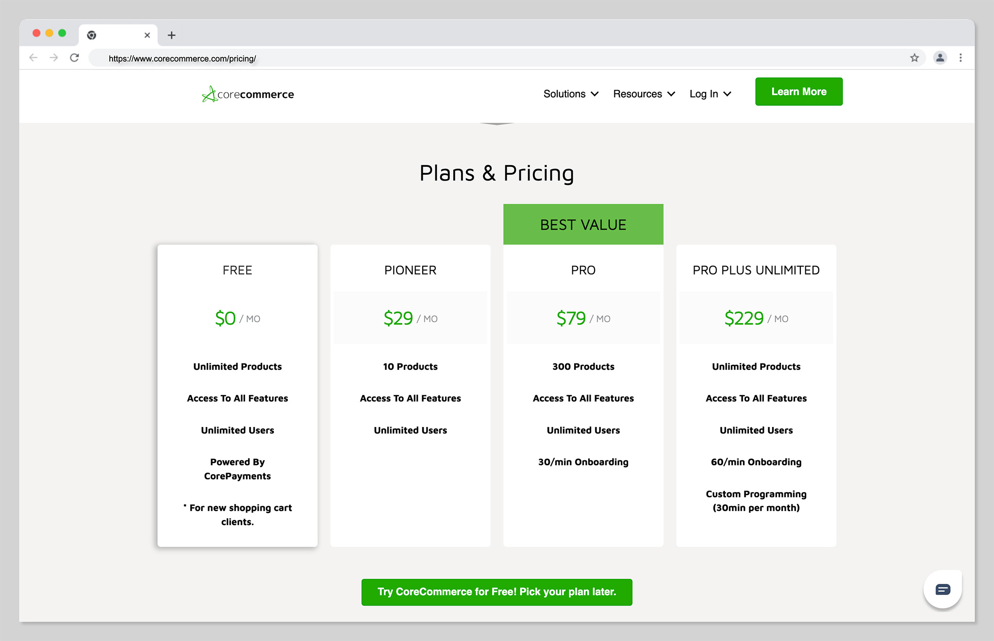
Task: Click the CoreCommerce logo
Action: [x=248, y=94]
